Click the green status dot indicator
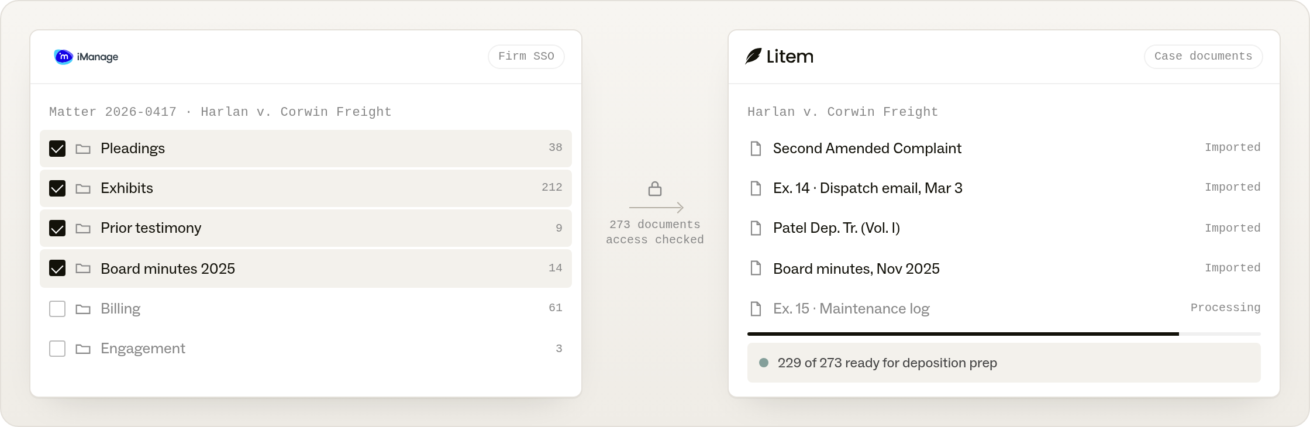The height and width of the screenshot is (427, 1310). pyautogui.click(x=763, y=363)
